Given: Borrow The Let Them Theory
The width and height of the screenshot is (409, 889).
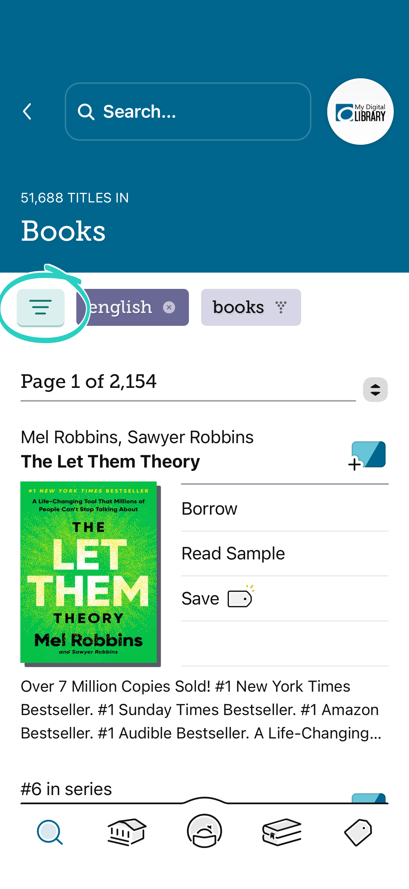Looking at the screenshot, I should tap(210, 508).
